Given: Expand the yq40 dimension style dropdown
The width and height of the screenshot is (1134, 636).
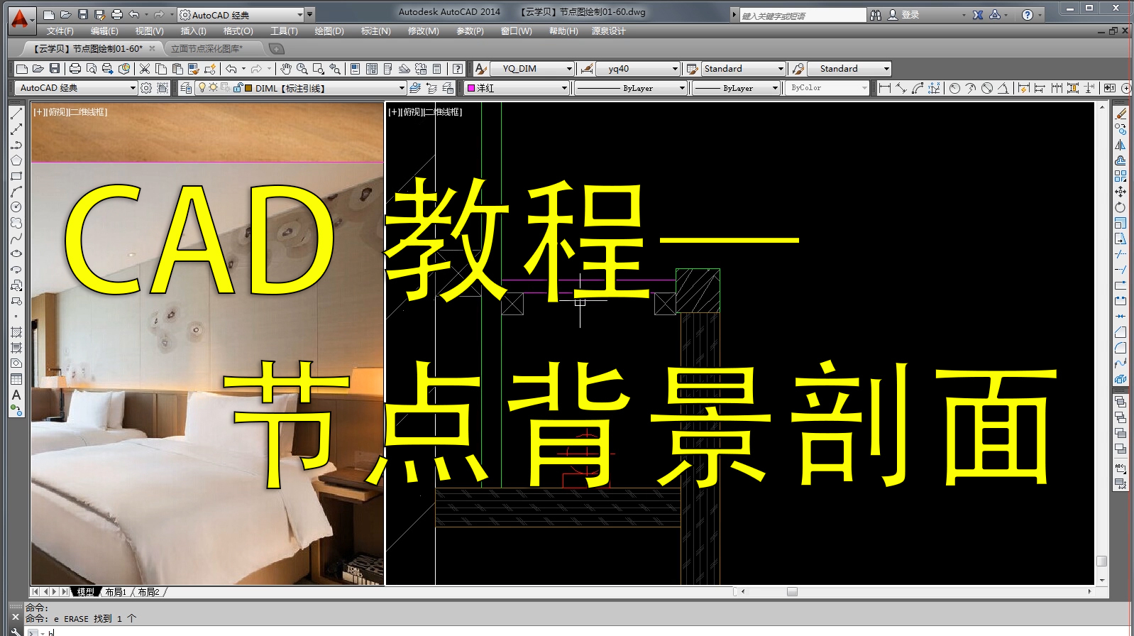Looking at the screenshot, I should pyautogui.click(x=675, y=69).
